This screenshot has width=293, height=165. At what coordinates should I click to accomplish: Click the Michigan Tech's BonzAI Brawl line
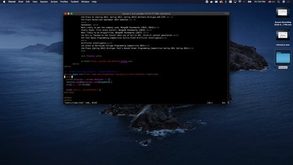click(x=137, y=48)
